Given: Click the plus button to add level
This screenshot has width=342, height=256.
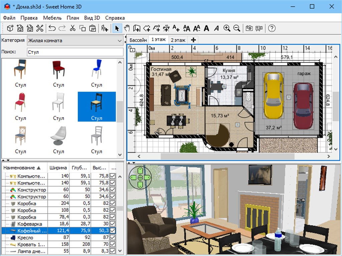Looking at the screenshot, I should pyautogui.click(x=193, y=40).
